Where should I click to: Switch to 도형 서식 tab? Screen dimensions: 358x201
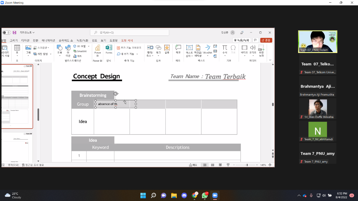pyautogui.click(x=127, y=40)
